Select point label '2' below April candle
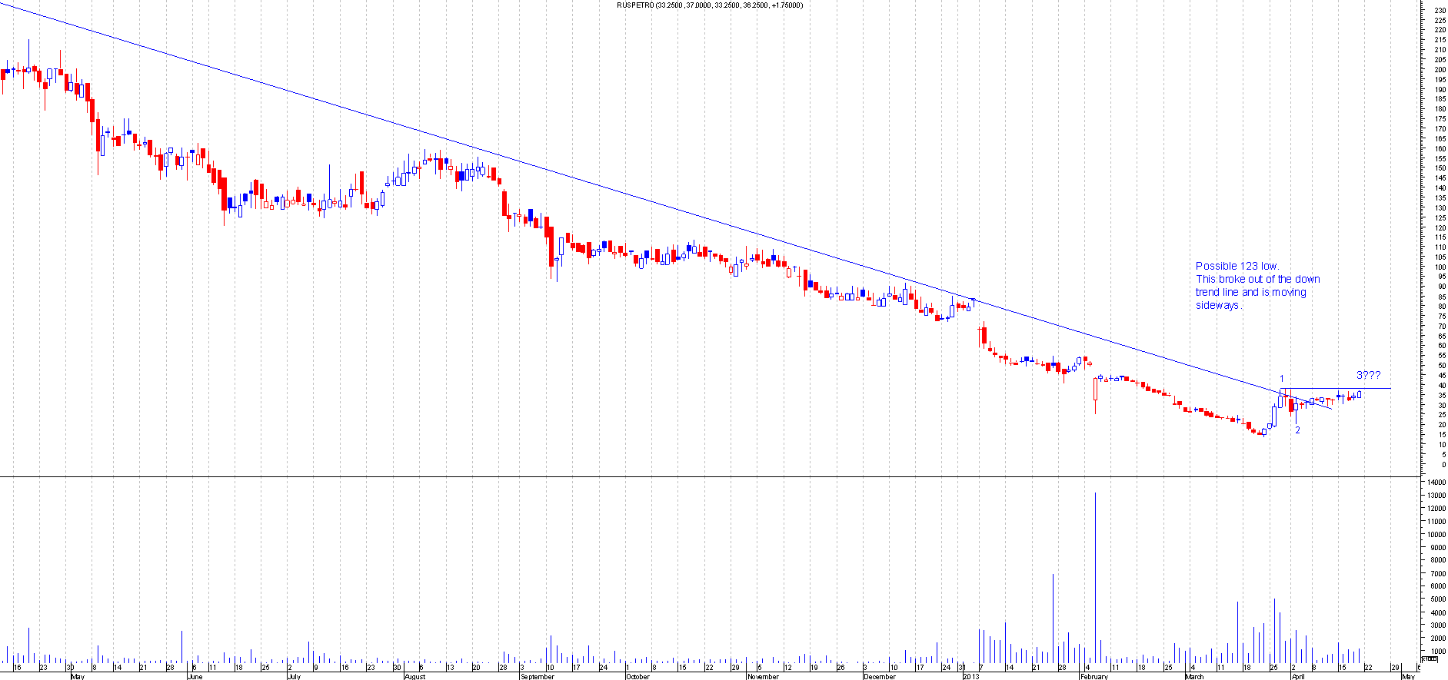Screen dimensions: 1448x680 (1297, 430)
